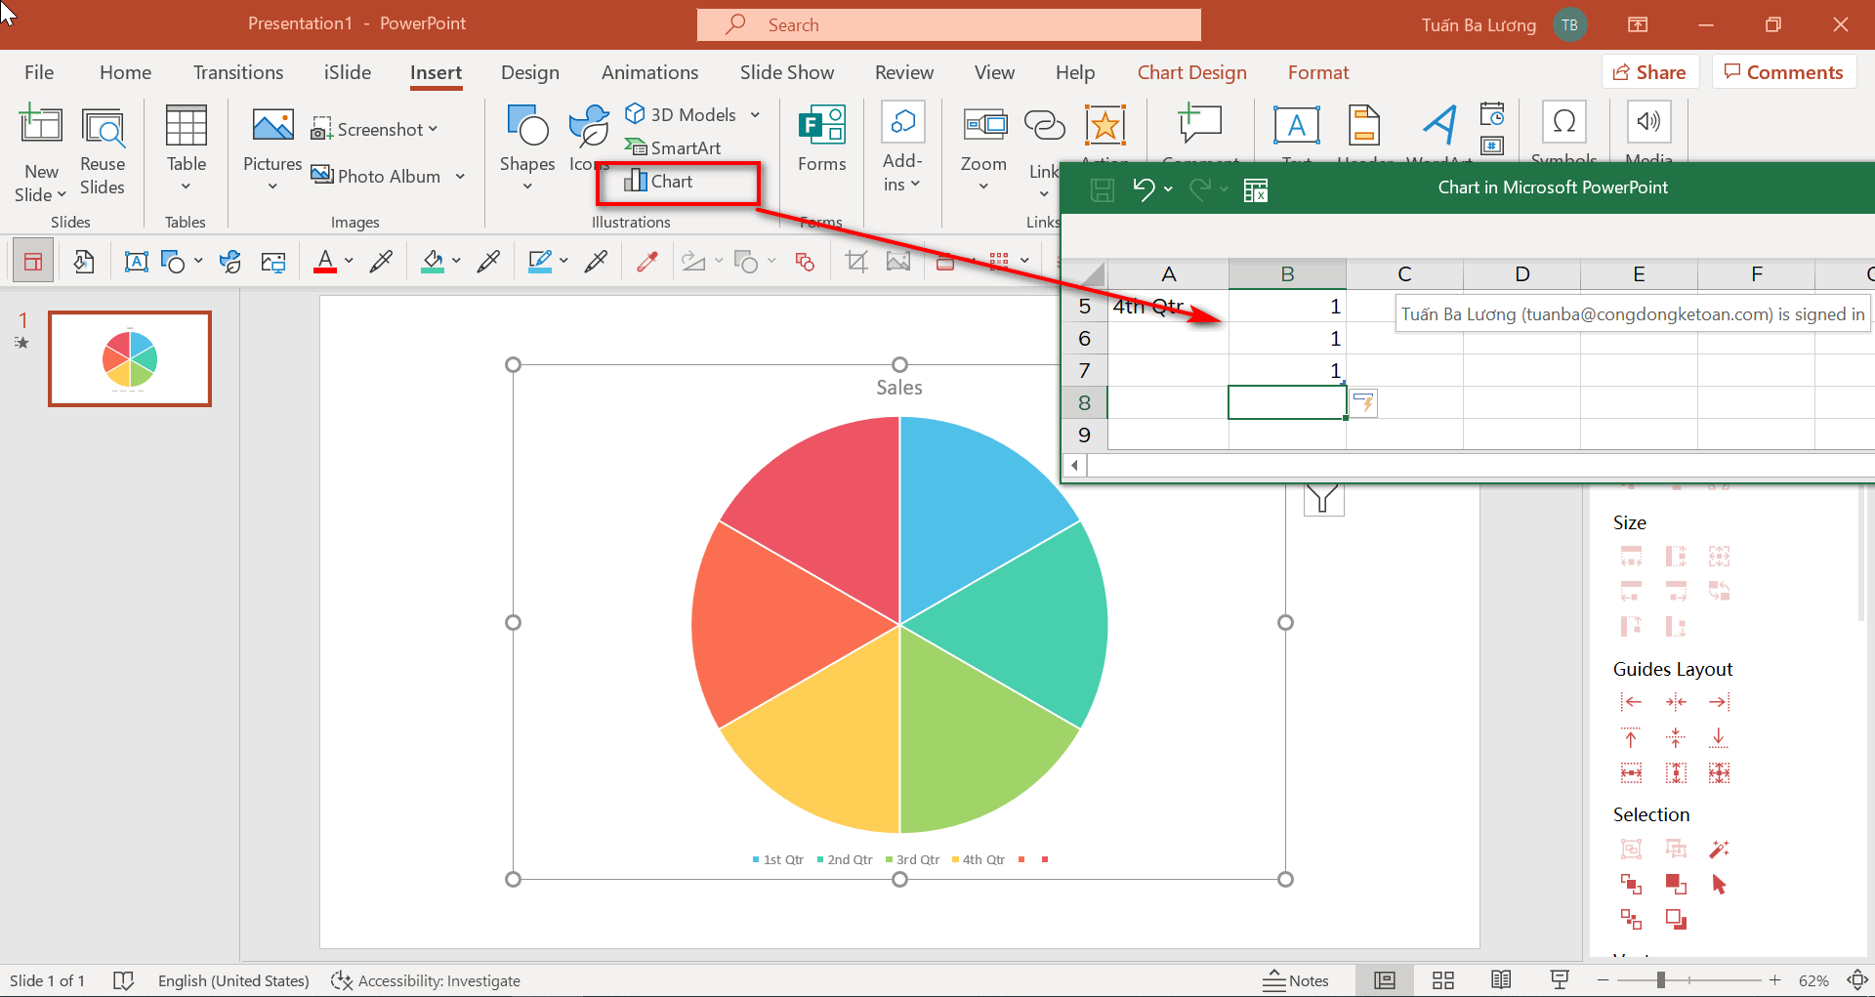
Task: Open the font color dropdown arrow
Action: [349, 261]
